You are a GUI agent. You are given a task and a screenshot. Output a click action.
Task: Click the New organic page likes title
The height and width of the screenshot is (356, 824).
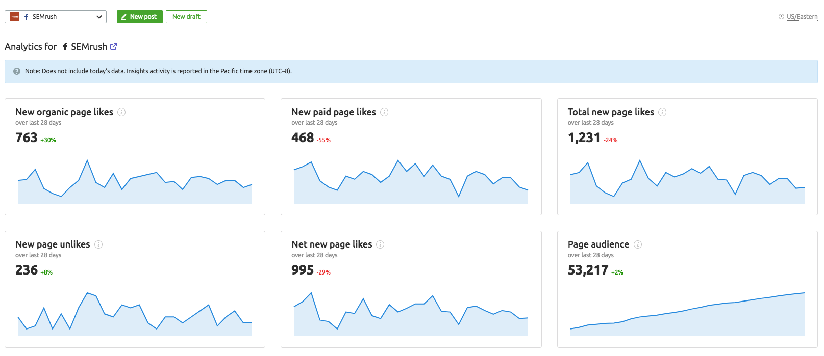[64, 112]
